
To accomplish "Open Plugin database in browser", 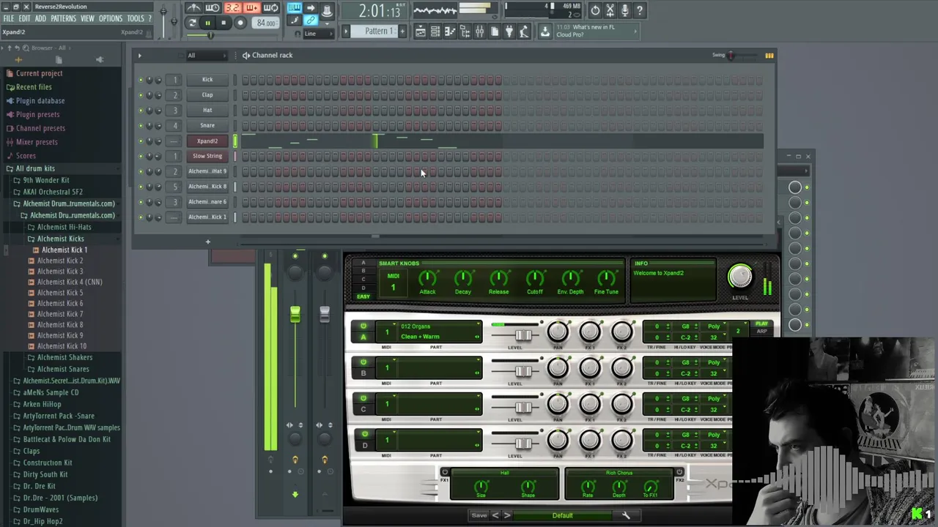I will tap(40, 101).
